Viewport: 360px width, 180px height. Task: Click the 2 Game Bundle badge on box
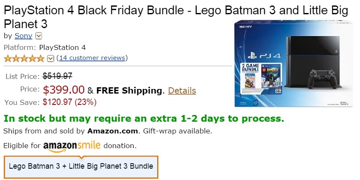click(x=250, y=67)
